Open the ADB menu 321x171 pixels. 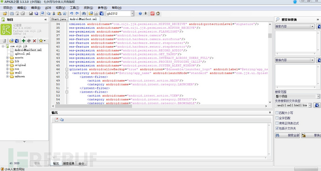click(48, 8)
